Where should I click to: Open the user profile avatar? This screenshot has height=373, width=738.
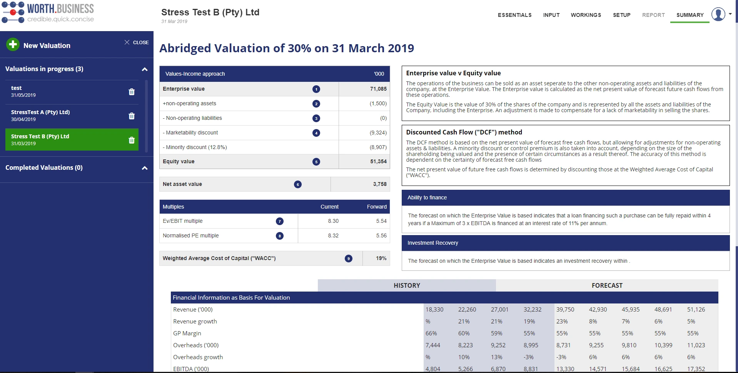point(718,14)
